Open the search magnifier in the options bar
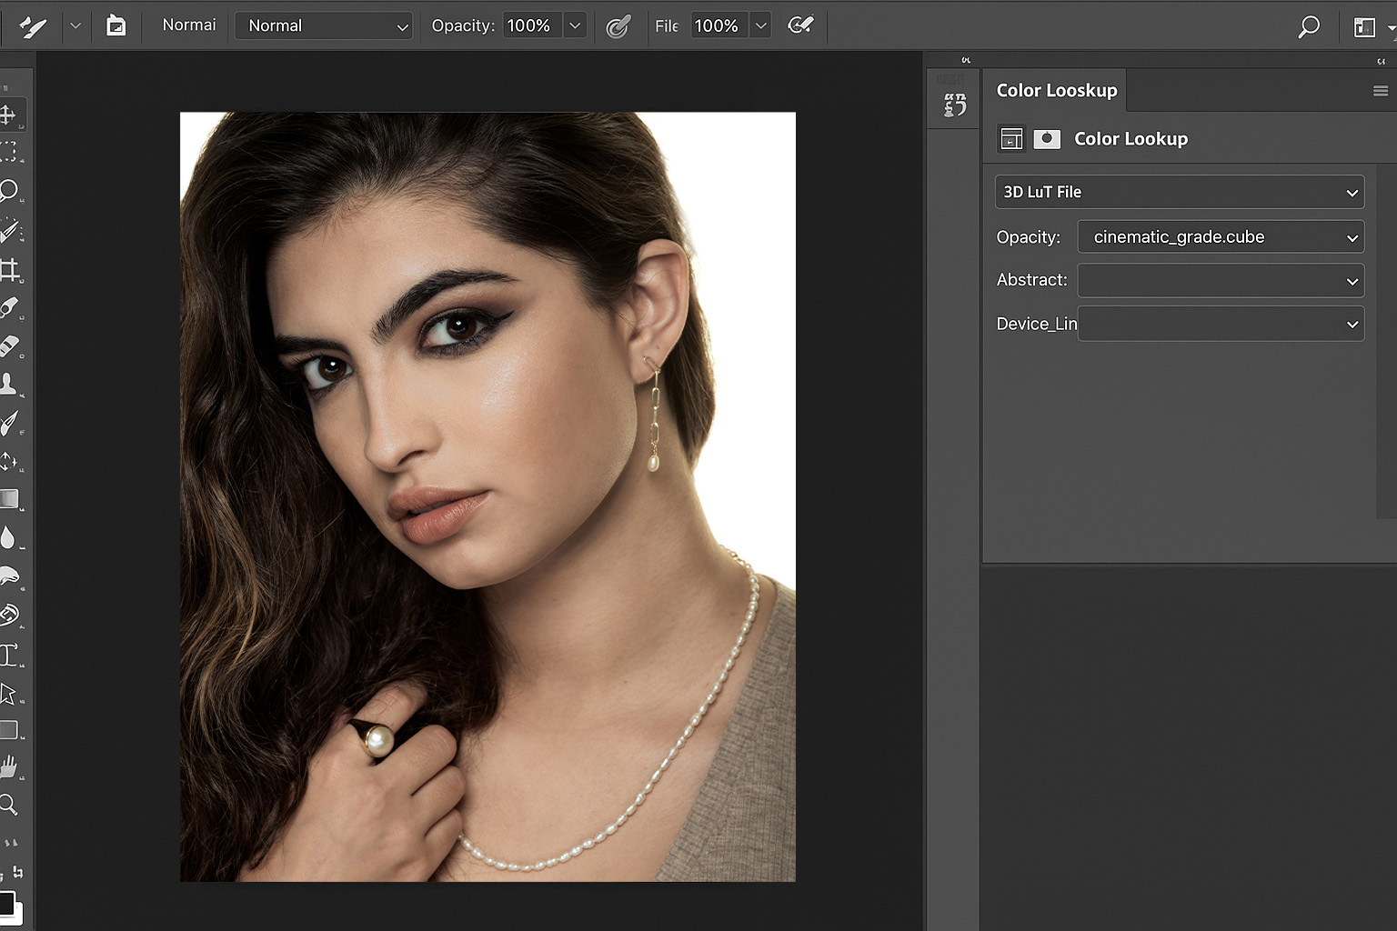Viewport: 1397px width, 931px height. pyautogui.click(x=1309, y=26)
